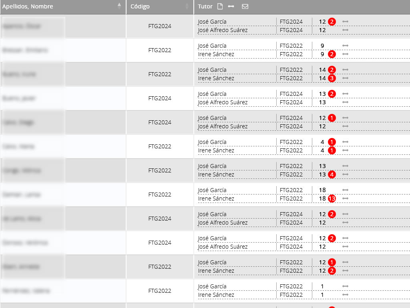Image resolution: width=410 pixels, height=308 pixels.
Task: Open the red notification badge showing 4
Action: [x=332, y=174]
